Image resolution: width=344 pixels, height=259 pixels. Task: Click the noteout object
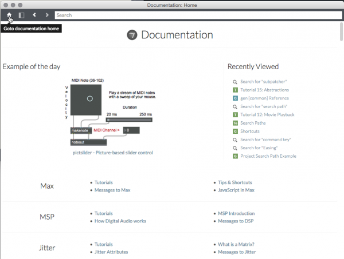[89, 142]
